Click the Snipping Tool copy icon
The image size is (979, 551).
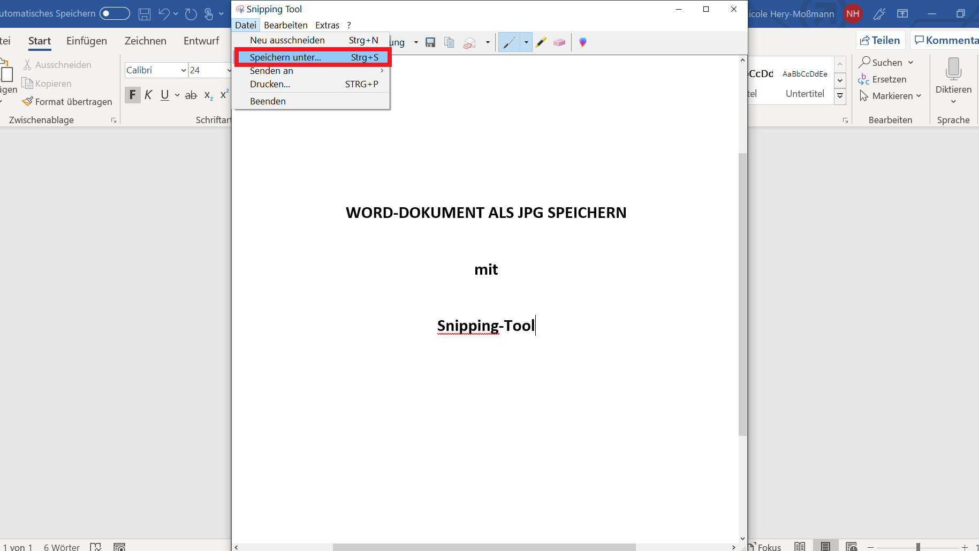449,42
